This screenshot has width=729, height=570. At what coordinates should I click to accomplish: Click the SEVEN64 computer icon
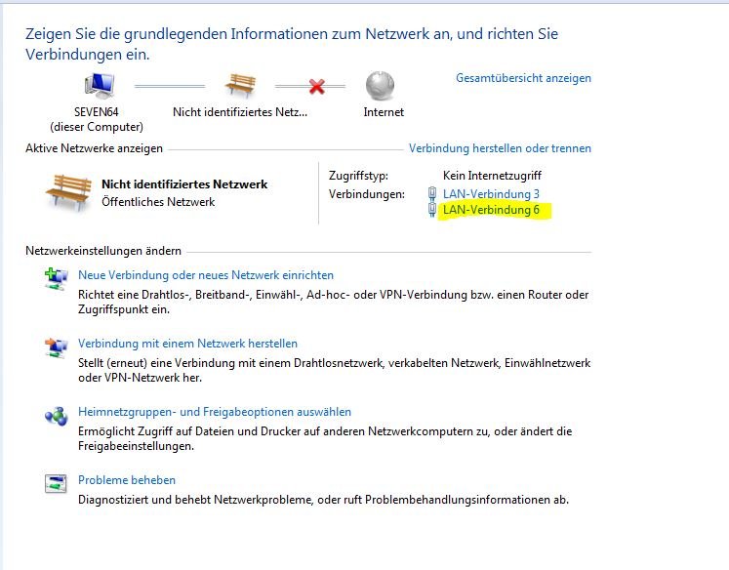click(x=100, y=86)
